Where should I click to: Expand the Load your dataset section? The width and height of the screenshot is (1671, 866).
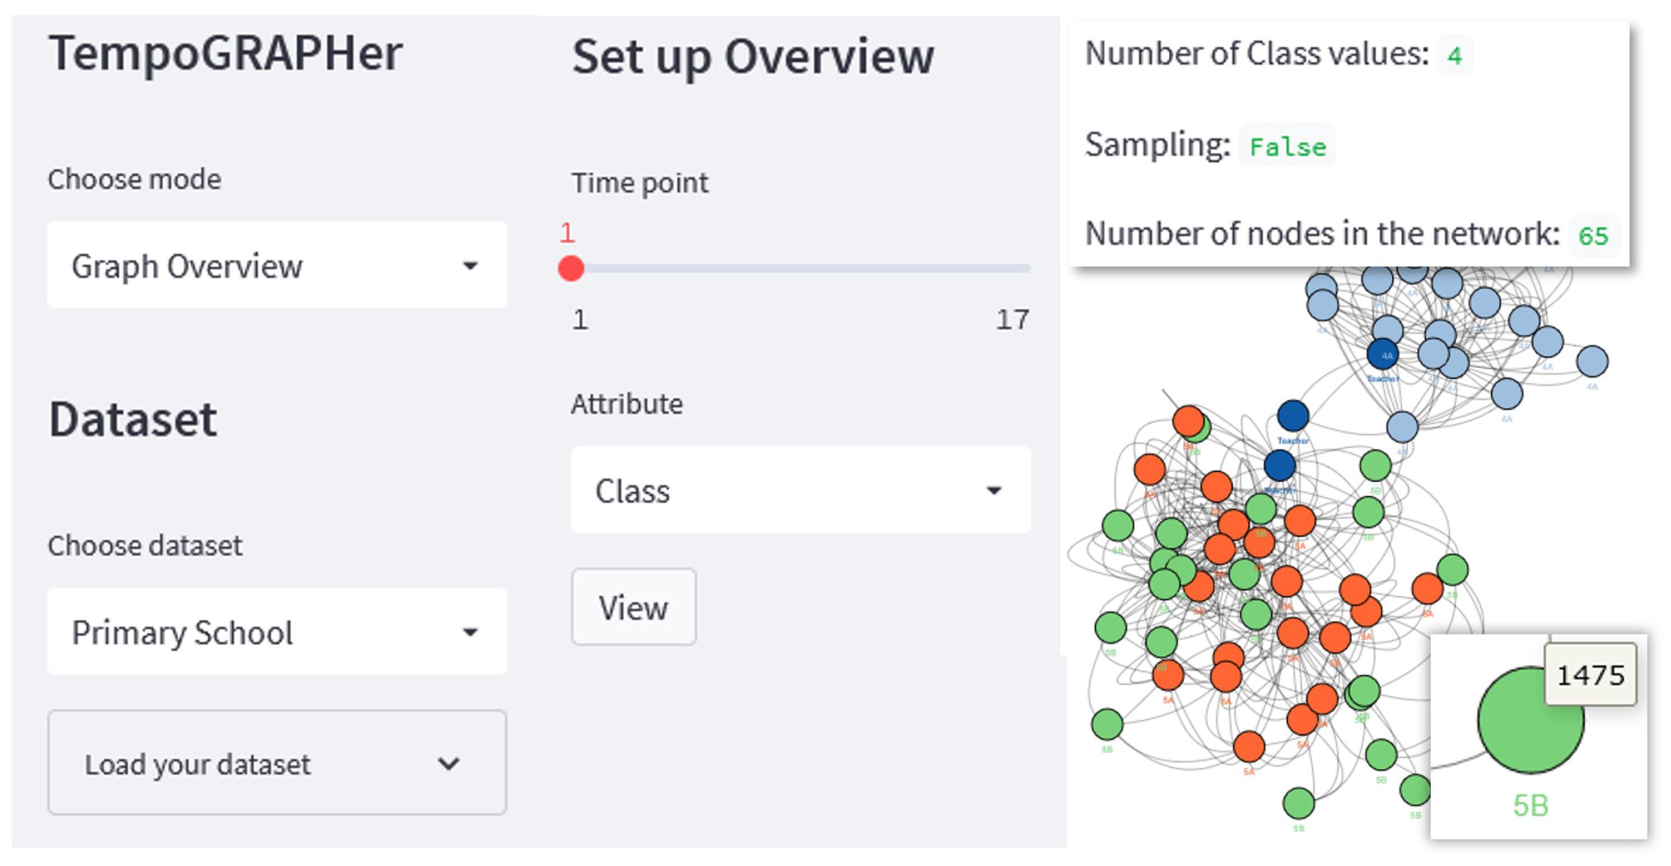click(276, 763)
